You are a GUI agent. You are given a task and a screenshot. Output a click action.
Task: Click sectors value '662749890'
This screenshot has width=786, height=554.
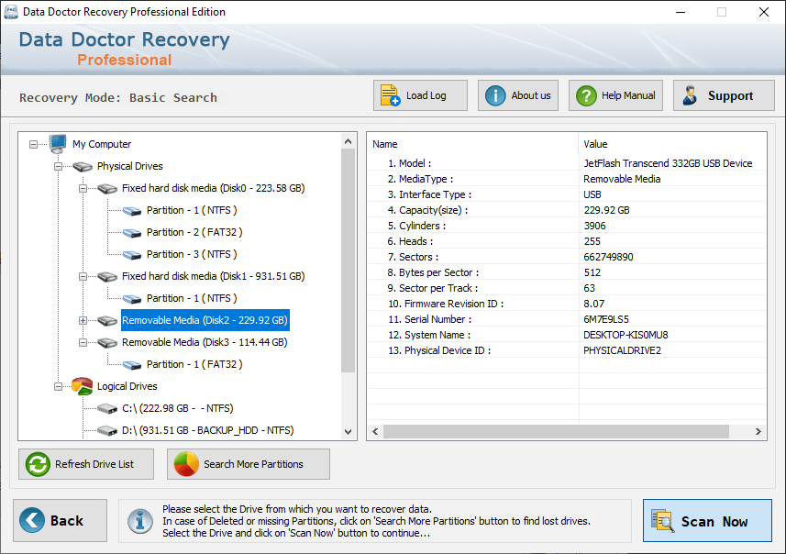pyautogui.click(x=608, y=257)
